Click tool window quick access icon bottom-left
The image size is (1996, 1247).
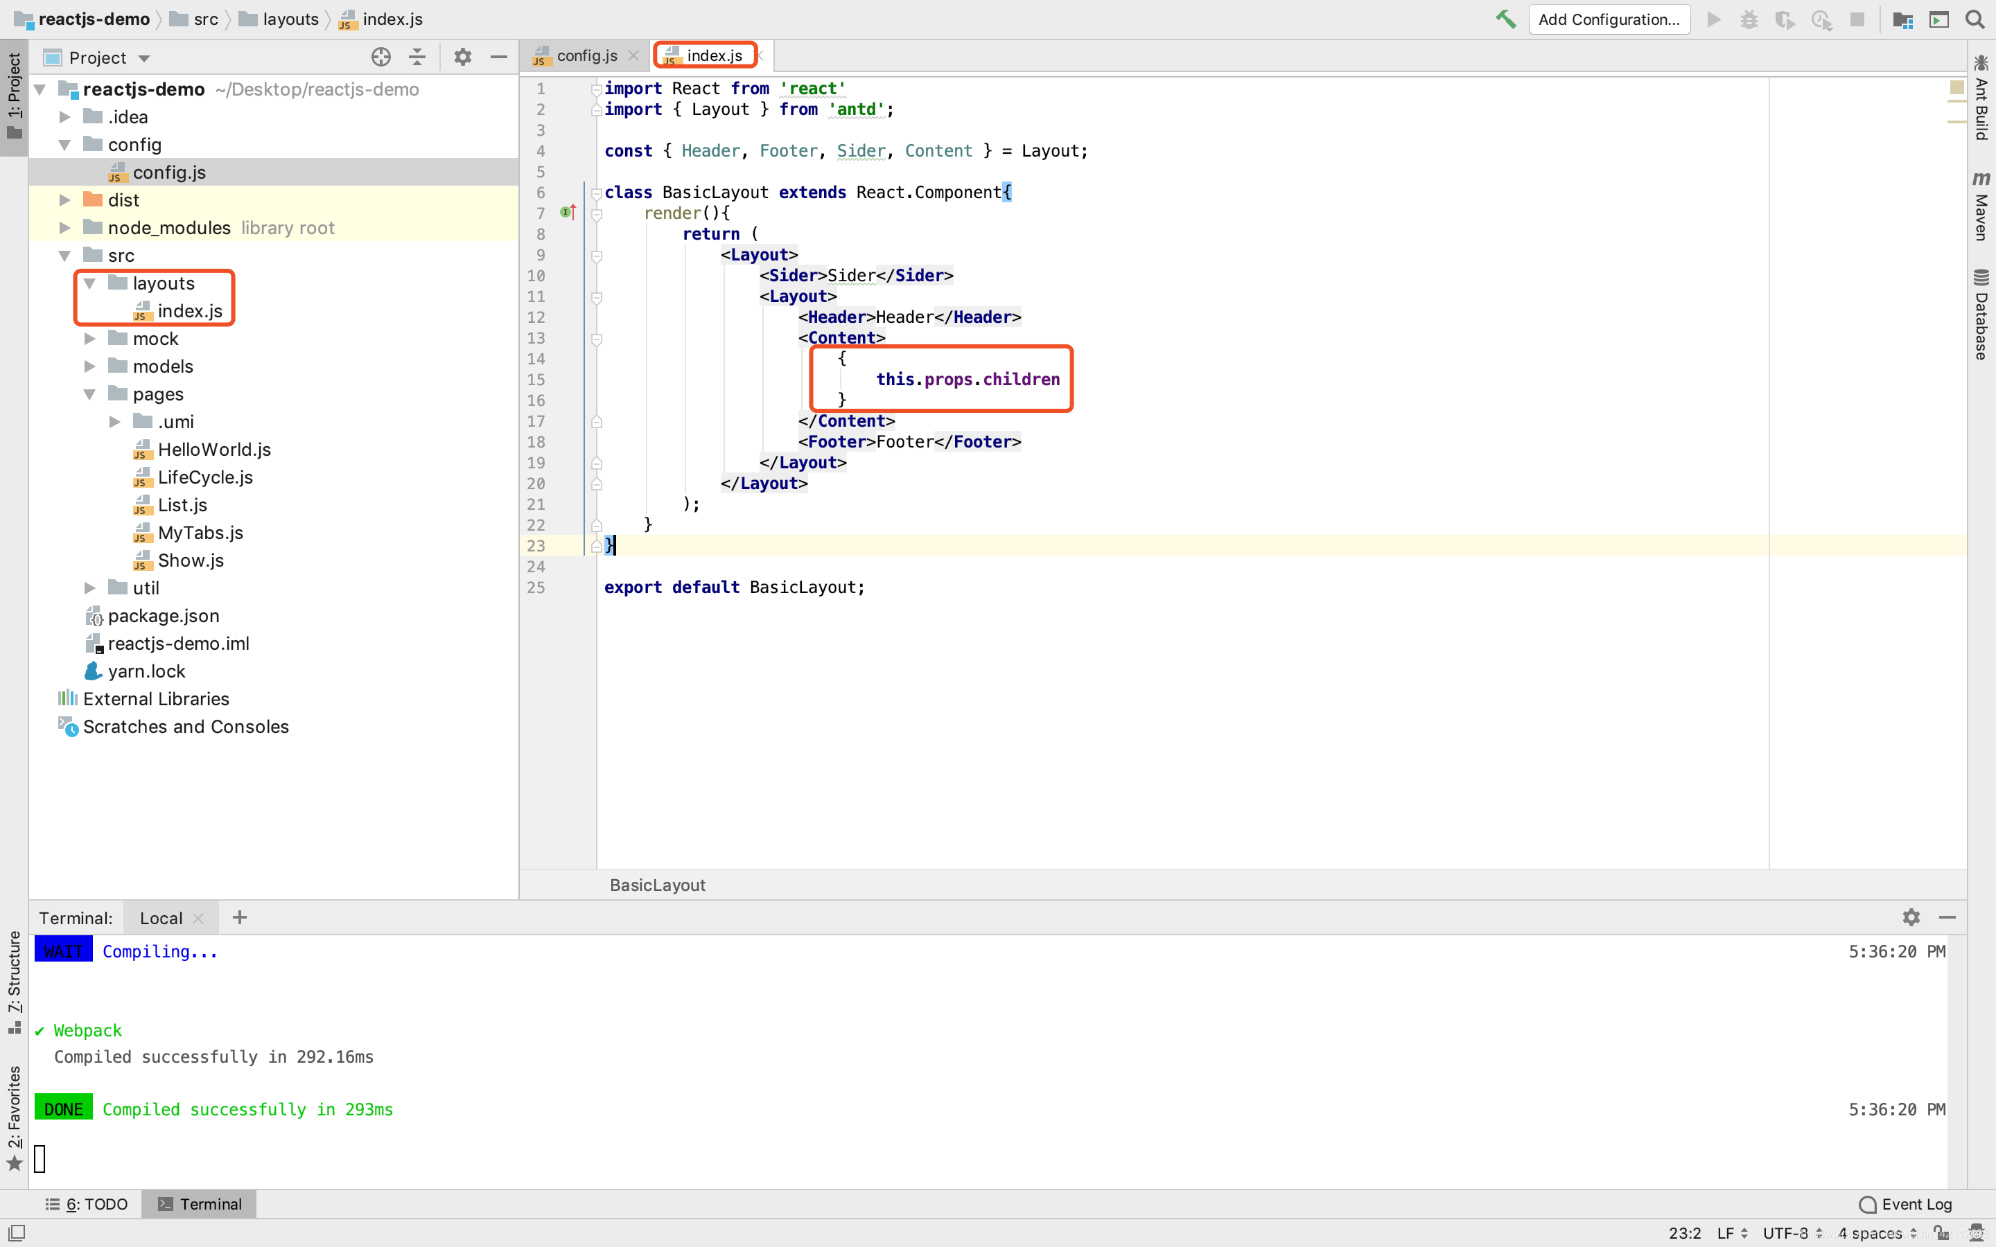[17, 1232]
